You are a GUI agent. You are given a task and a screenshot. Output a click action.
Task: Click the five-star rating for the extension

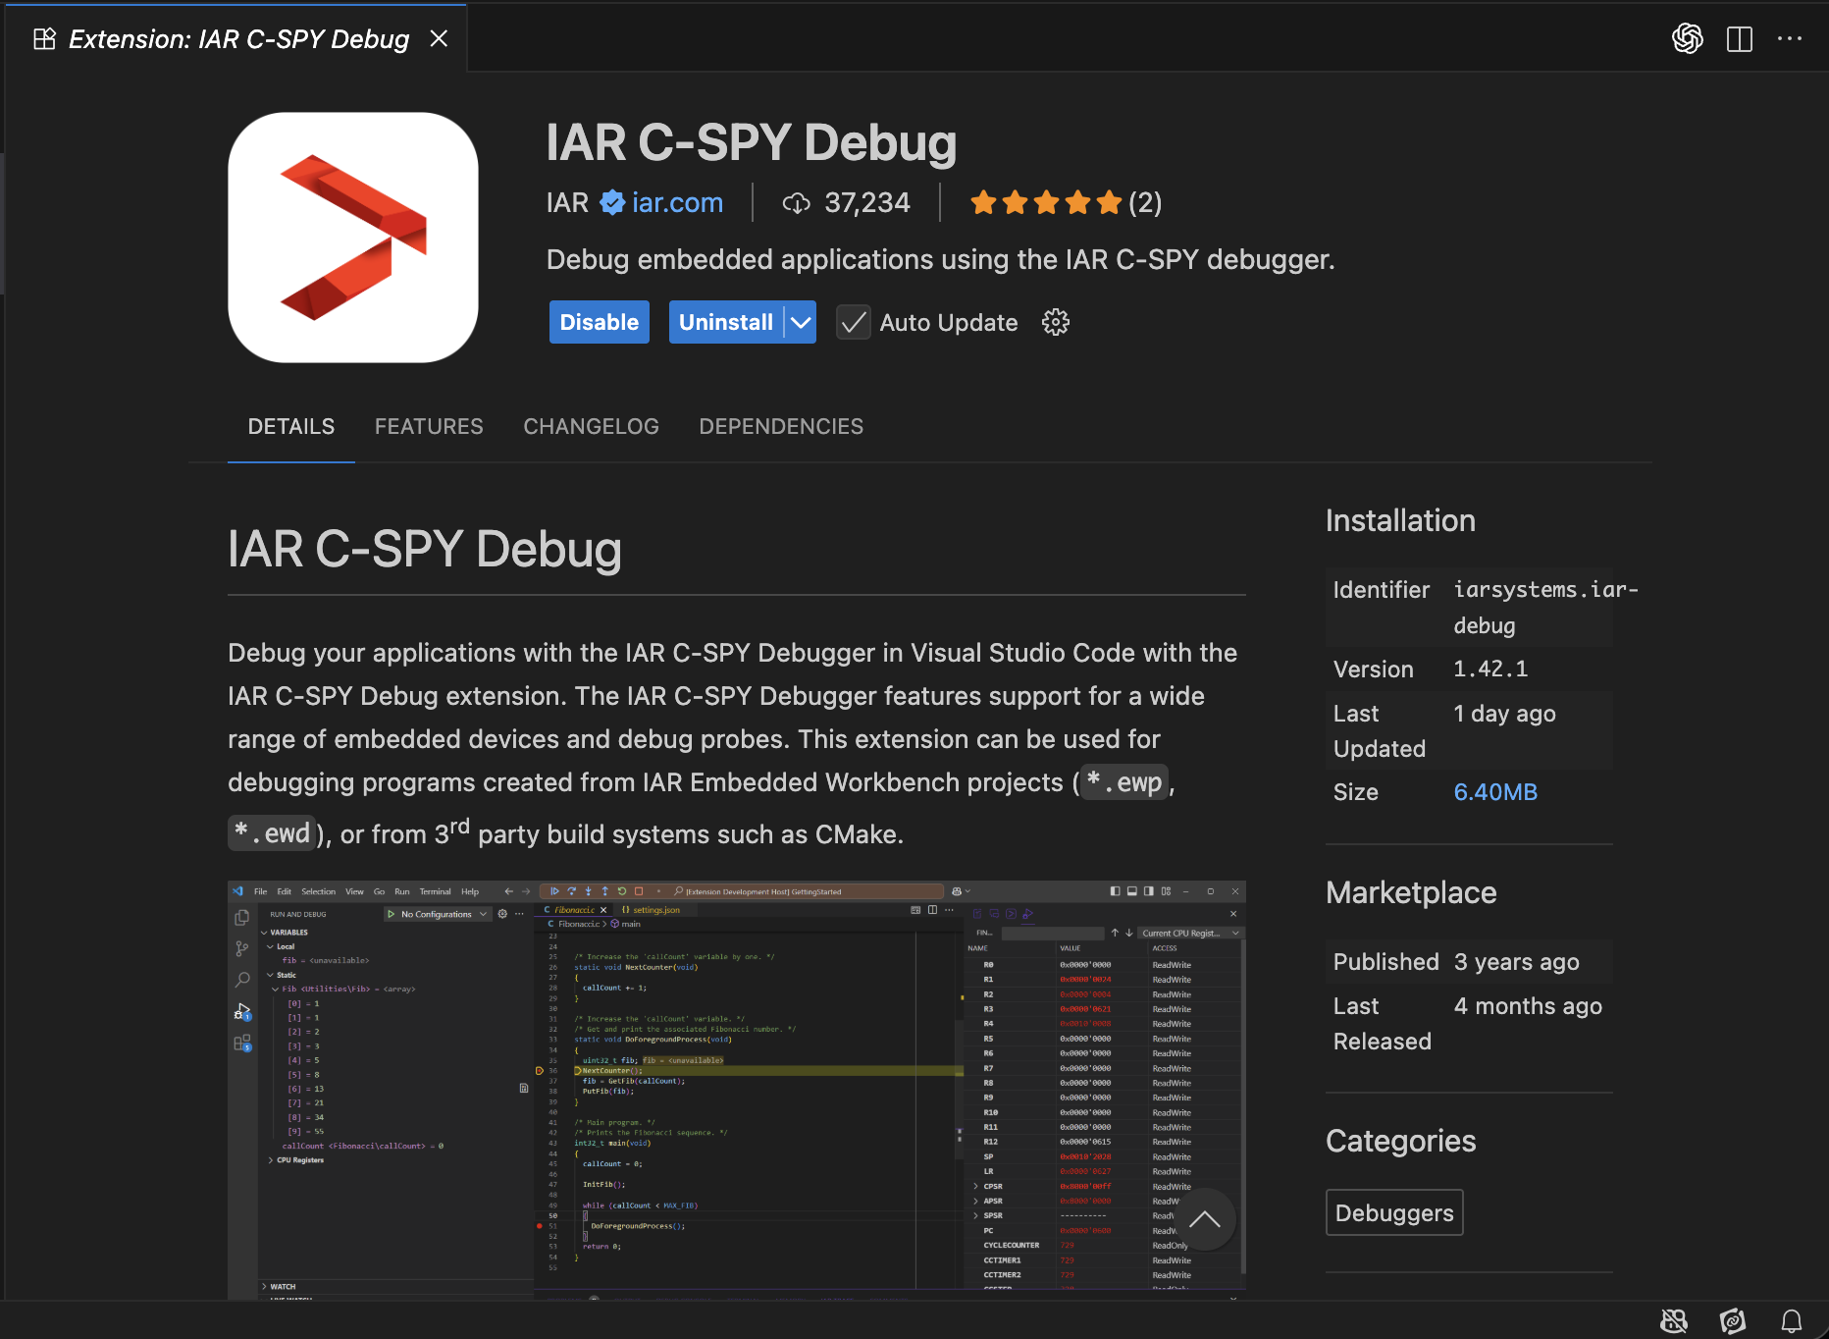click(x=1045, y=203)
